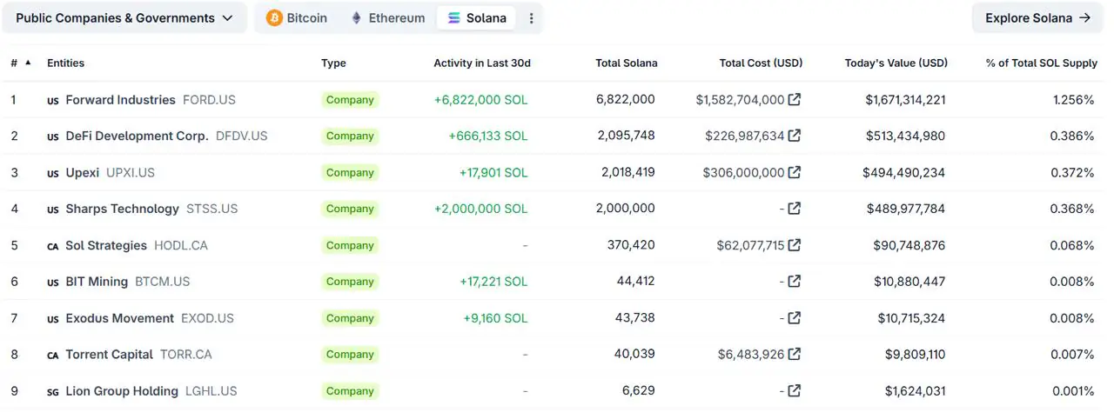Select the Solana tab
Image resolution: width=1114 pixels, height=419 pixels.
click(x=477, y=18)
